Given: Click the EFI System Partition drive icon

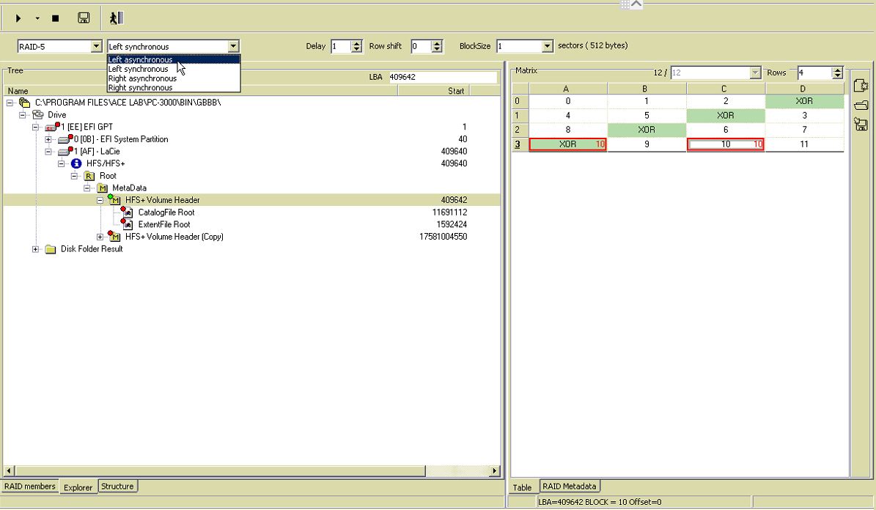Looking at the screenshot, I should point(65,139).
